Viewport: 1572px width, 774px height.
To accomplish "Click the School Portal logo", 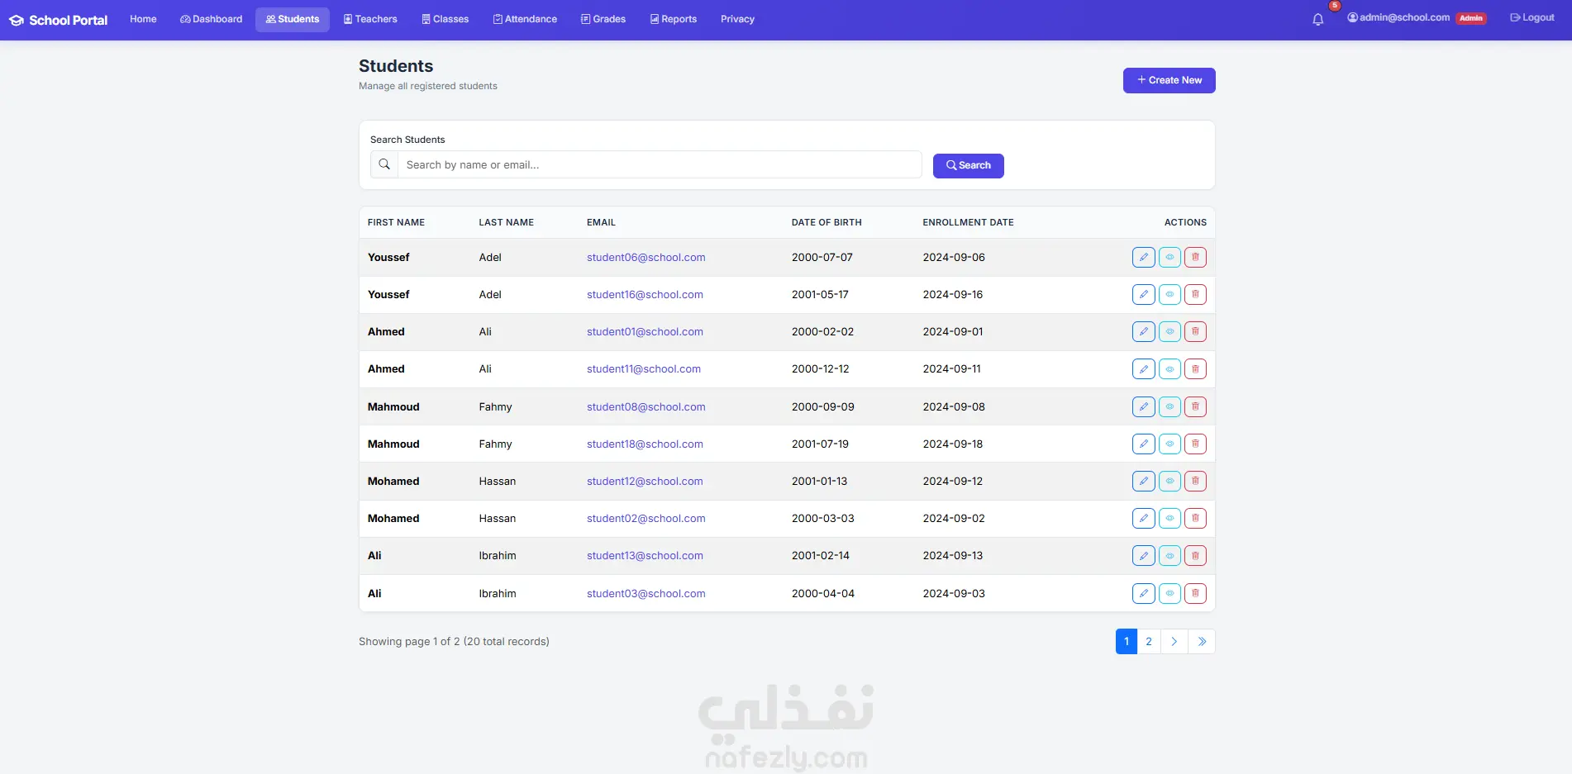I will [x=59, y=20].
